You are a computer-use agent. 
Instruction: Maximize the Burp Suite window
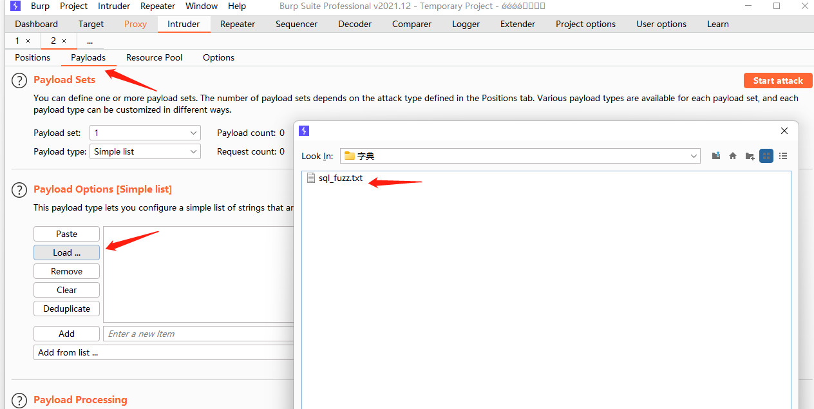click(x=777, y=6)
